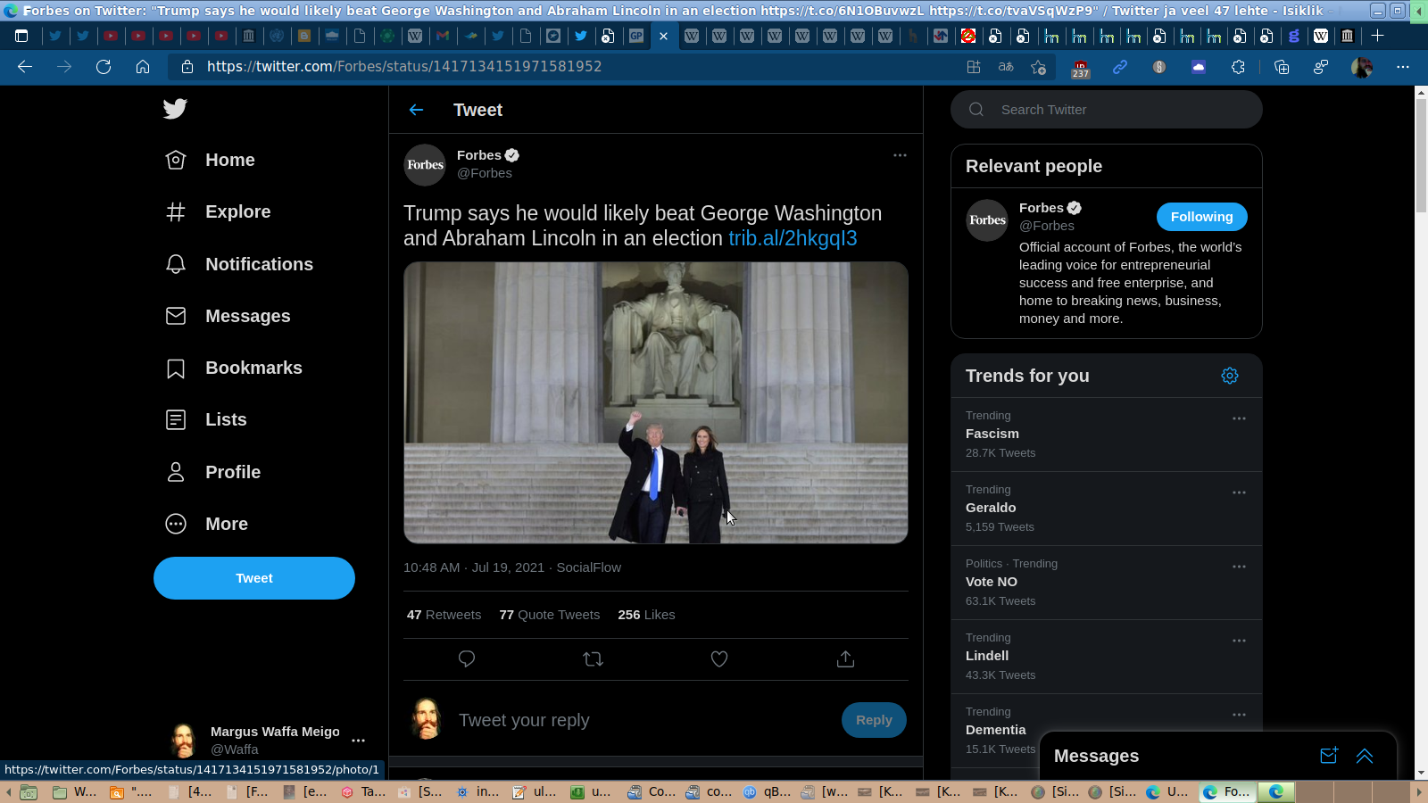This screenshot has width=1428, height=803.
Task: Open the Lists page
Action: (x=206, y=419)
